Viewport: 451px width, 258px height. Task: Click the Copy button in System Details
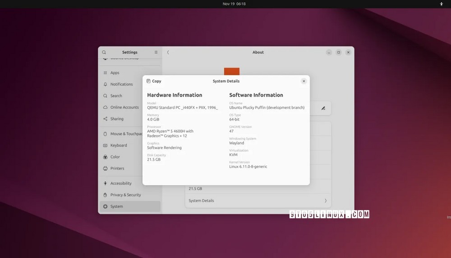(x=154, y=81)
